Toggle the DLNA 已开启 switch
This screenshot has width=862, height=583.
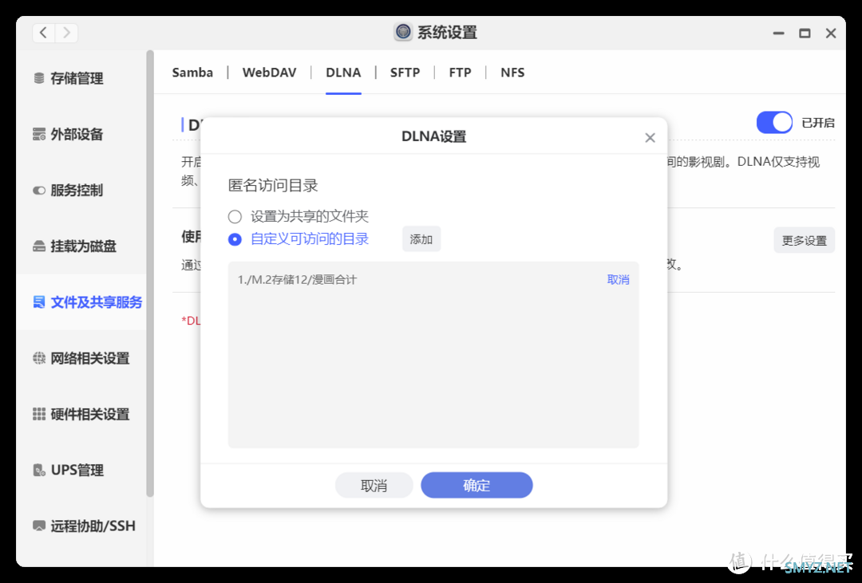pos(774,123)
